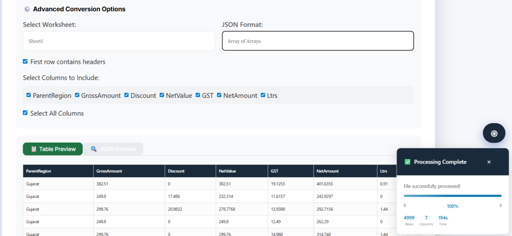
Task: Click the 11.6157 GST cell
Action: pyautogui.click(x=290, y=197)
